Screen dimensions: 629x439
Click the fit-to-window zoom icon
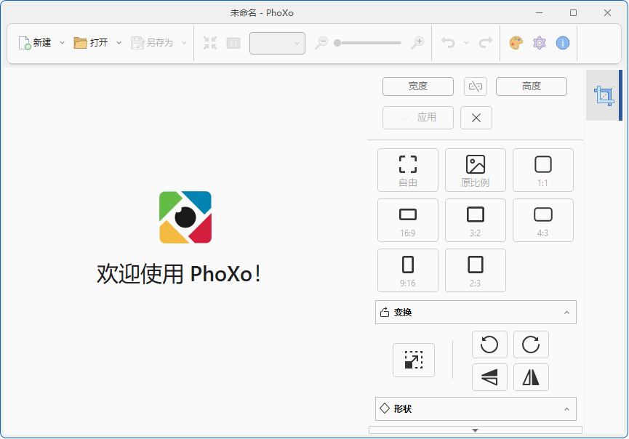tap(210, 43)
